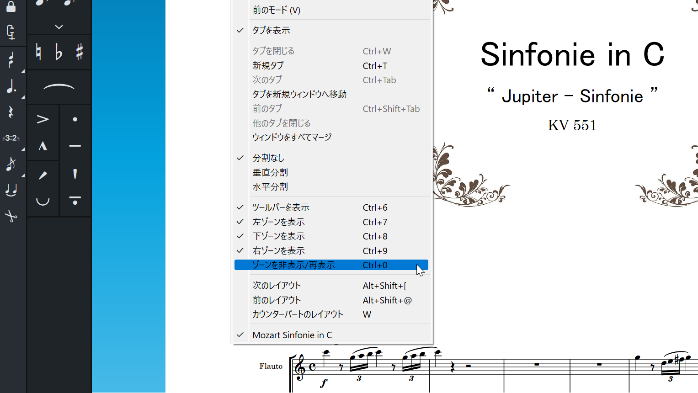Choose 次のレイアウト menu item
The image size is (698, 393).
tap(332, 286)
